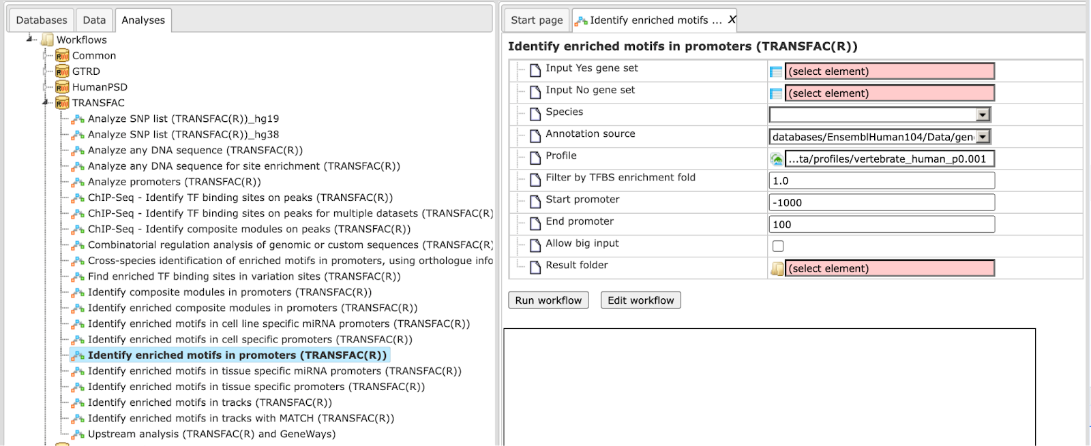Screen dimensions: 1091x446
Task: Click the HumanPSD database icon
Action: coord(62,86)
